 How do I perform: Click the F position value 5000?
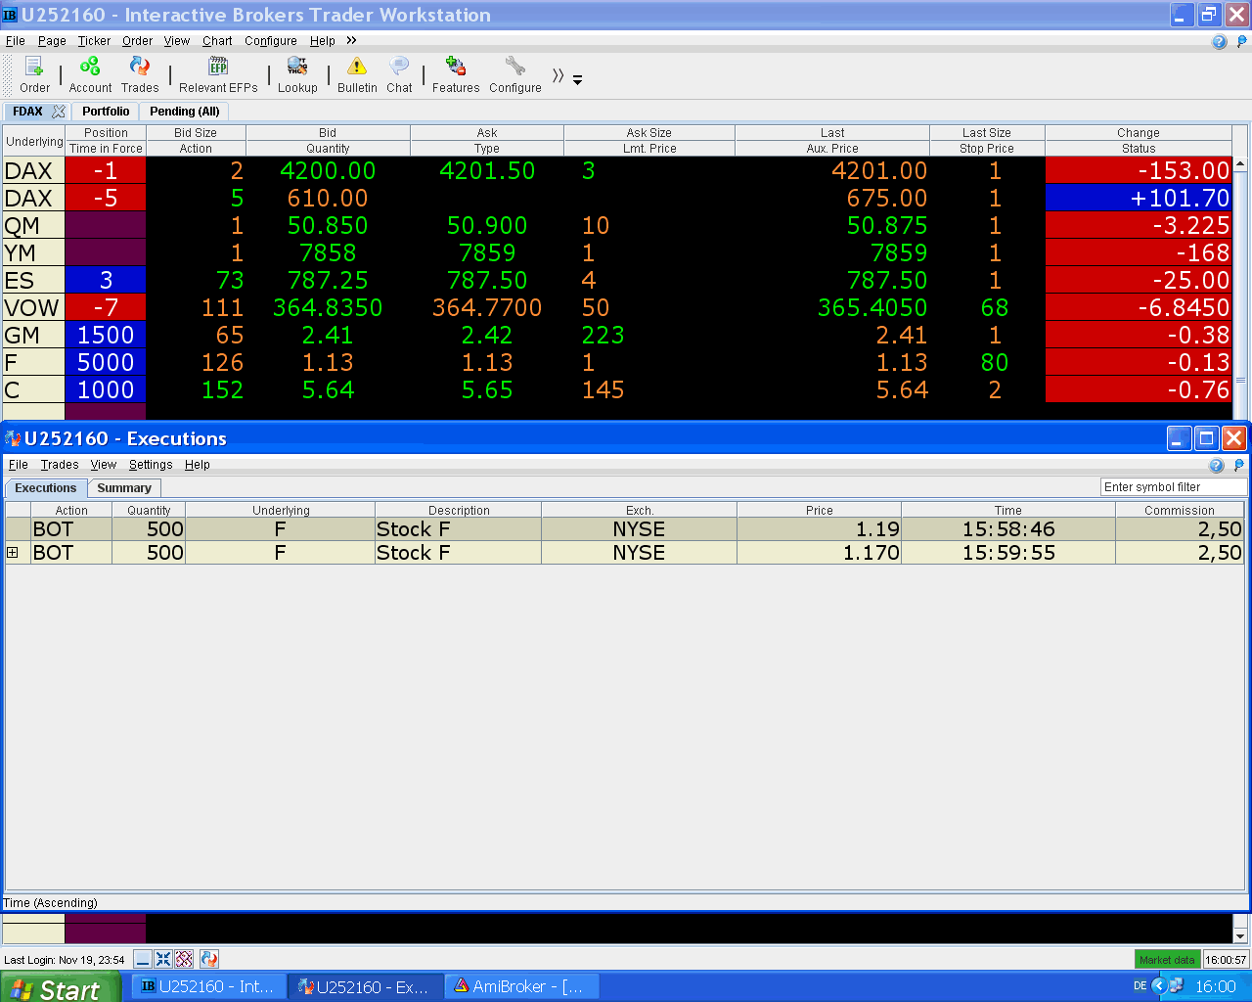(106, 362)
